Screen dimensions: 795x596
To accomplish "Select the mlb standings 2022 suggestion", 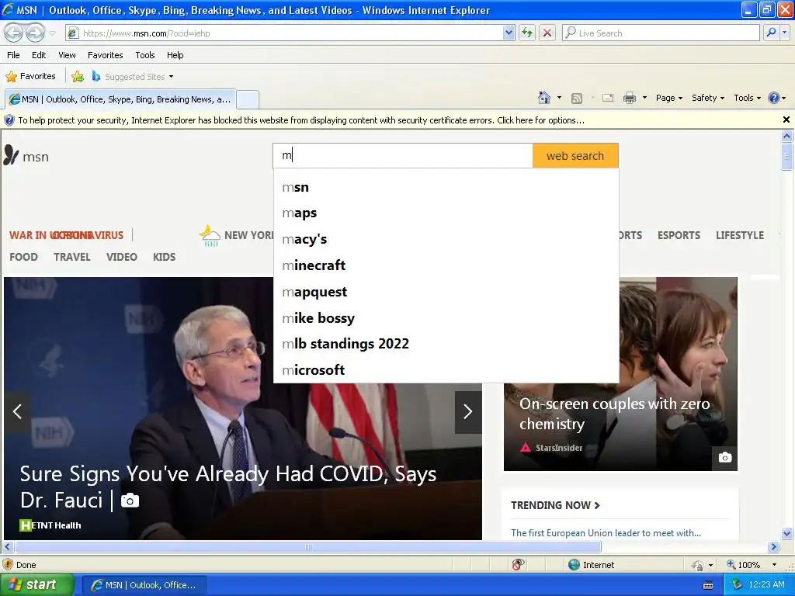I will click(446, 344).
